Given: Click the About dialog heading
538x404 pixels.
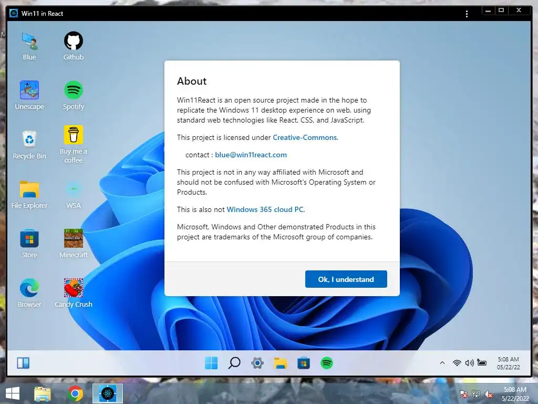Looking at the screenshot, I should pyautogui.click(x=192, y=81).
